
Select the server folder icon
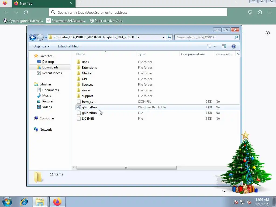[79, 90]
